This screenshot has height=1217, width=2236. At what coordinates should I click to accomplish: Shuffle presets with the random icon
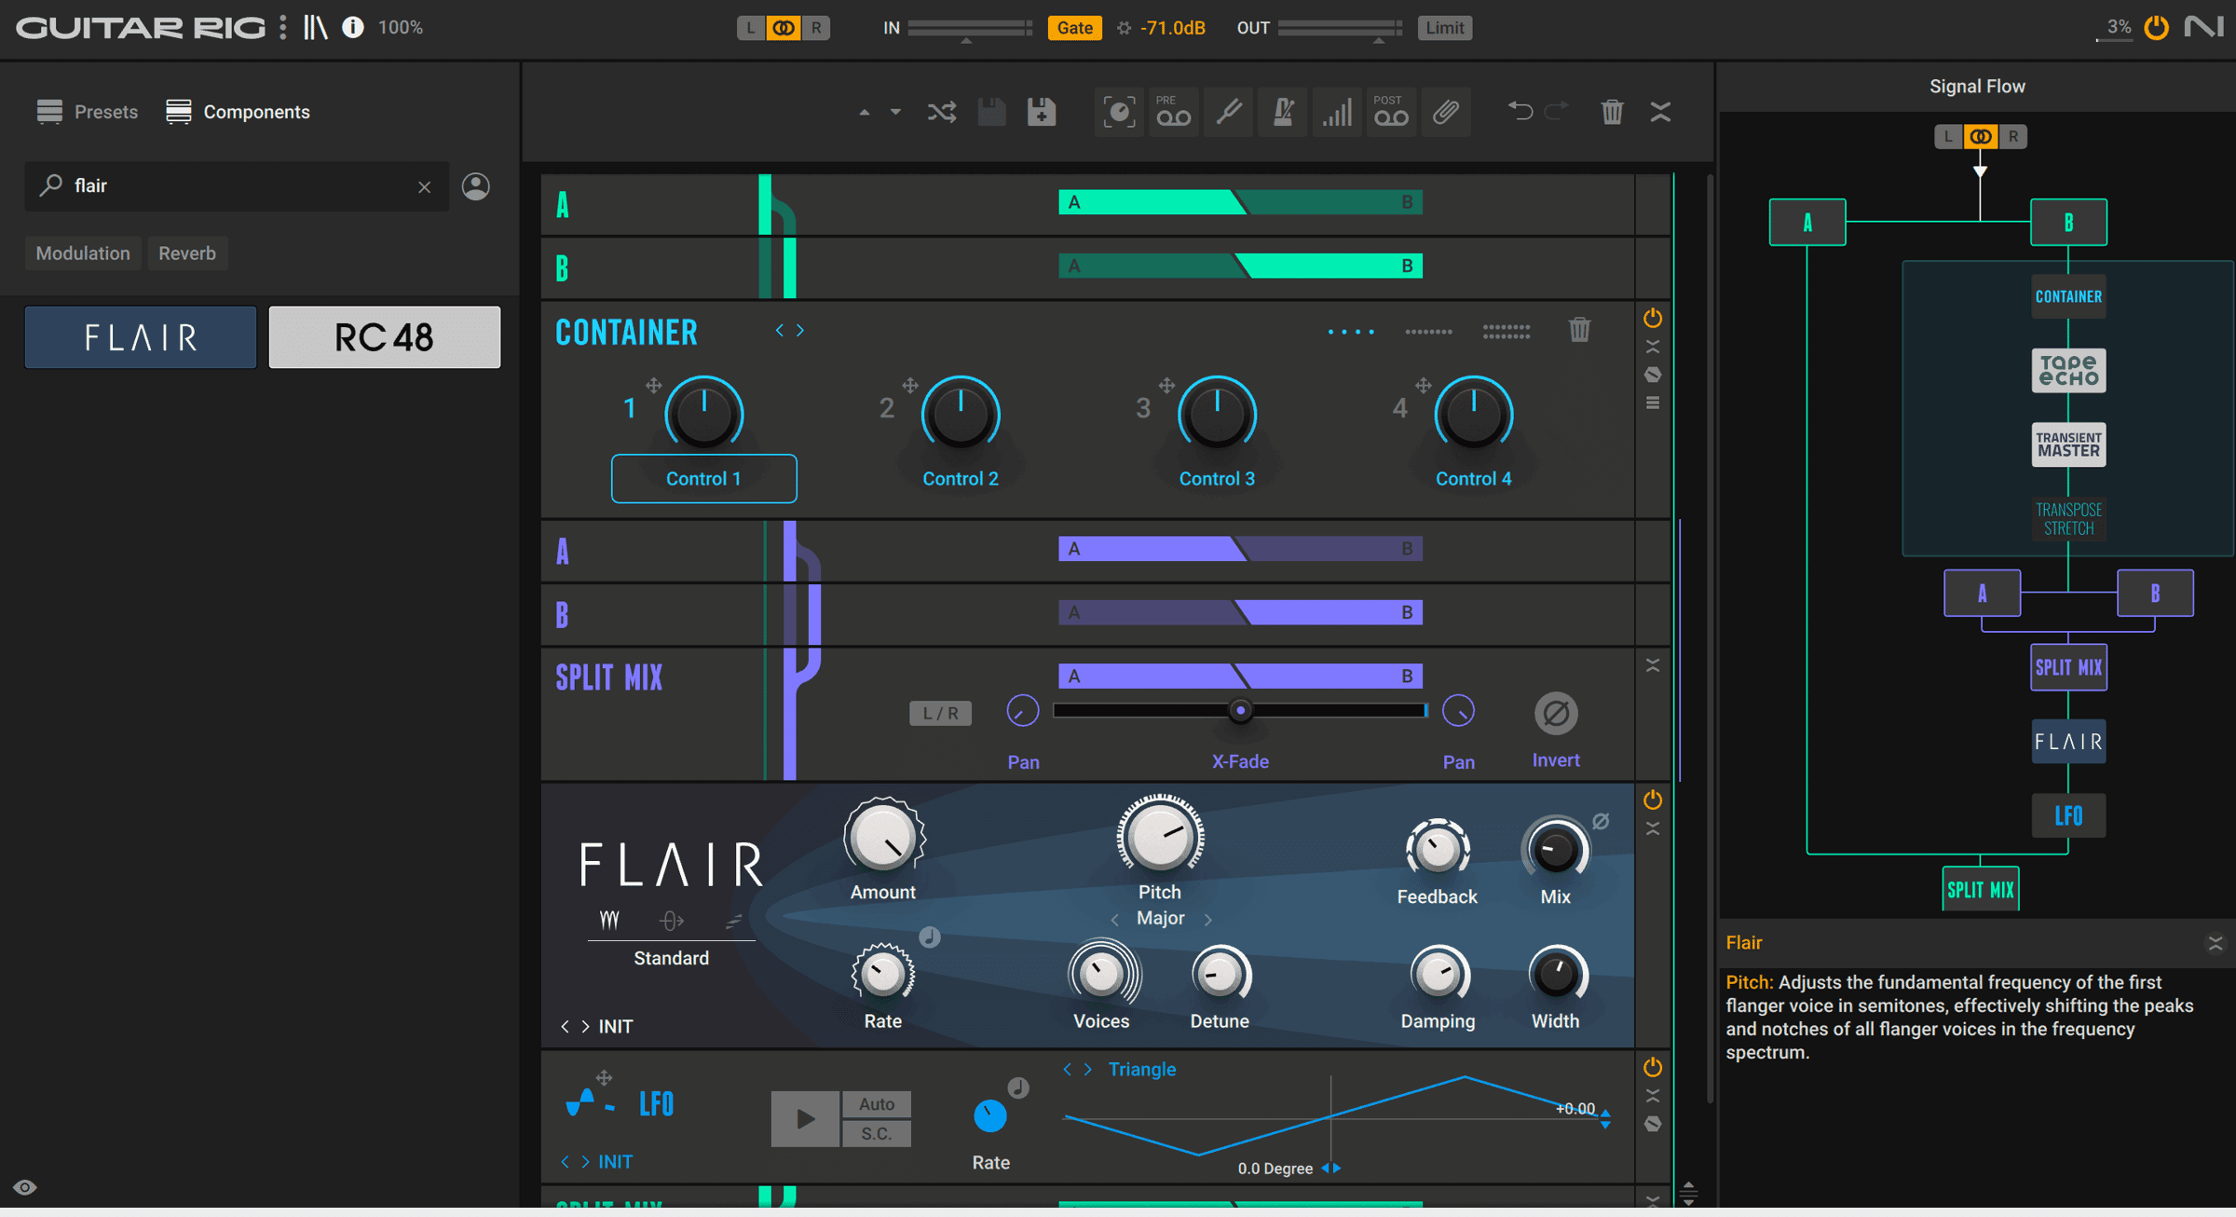[x=942, y=113]
